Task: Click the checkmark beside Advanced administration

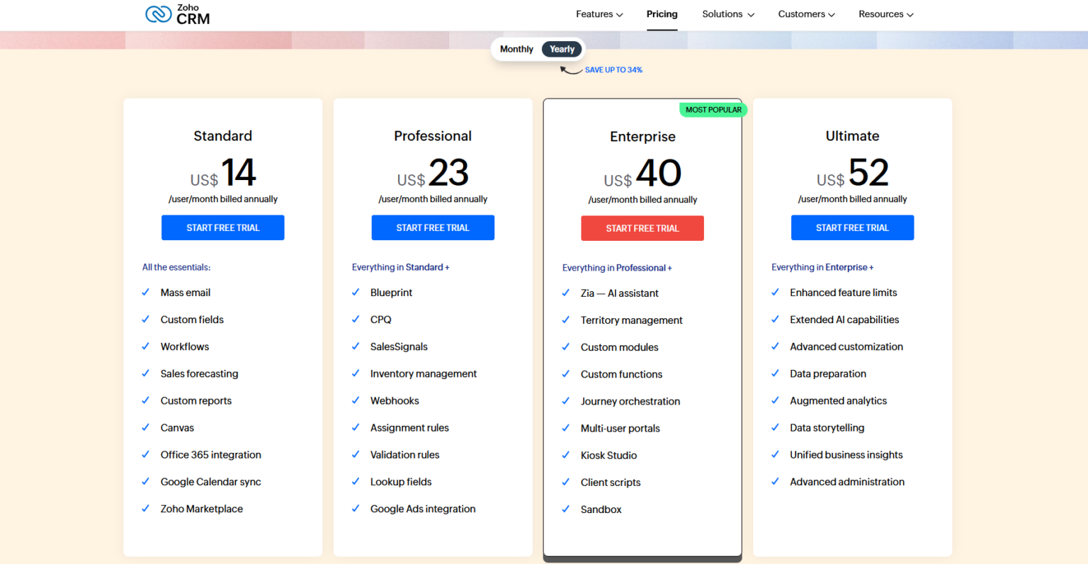Action: pos(775,481)
